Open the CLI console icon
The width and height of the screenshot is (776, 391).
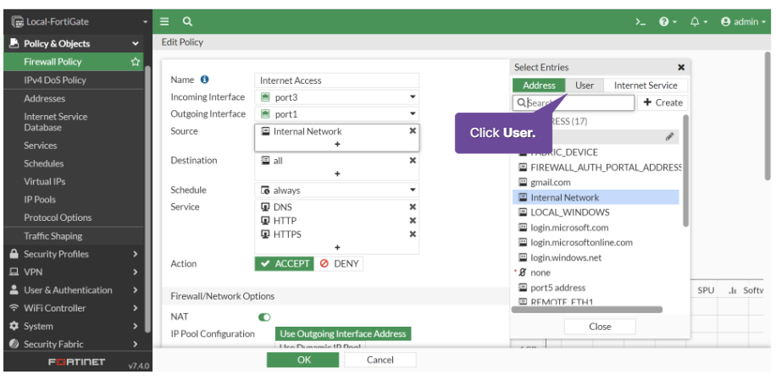[x=641, y=22]
